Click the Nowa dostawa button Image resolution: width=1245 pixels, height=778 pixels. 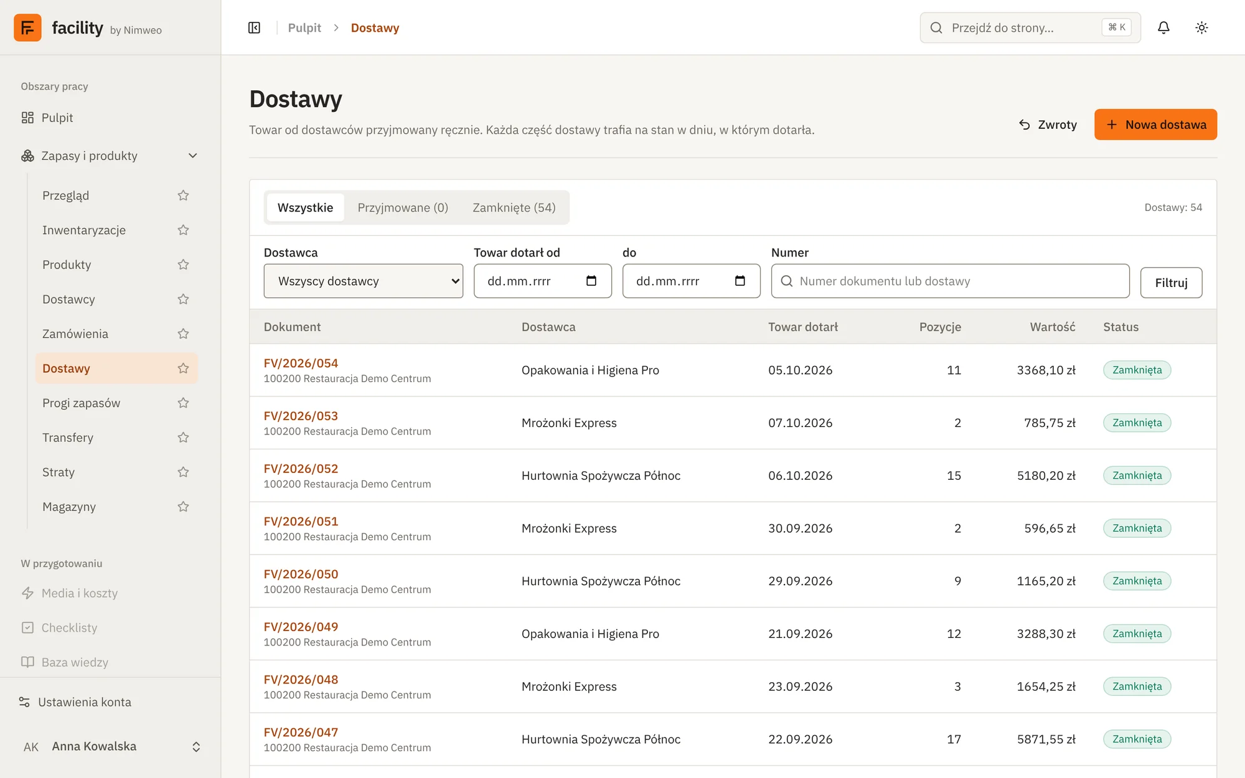pyautogui.click(x=1155, y=124)
